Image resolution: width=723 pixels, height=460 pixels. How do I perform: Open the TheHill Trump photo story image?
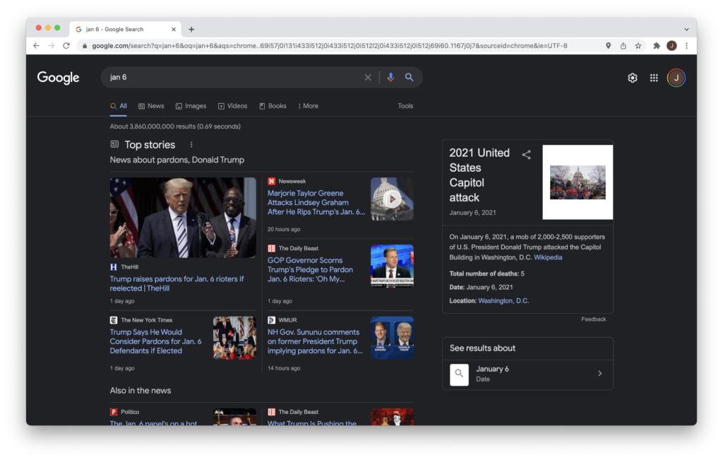pos(183,218)
